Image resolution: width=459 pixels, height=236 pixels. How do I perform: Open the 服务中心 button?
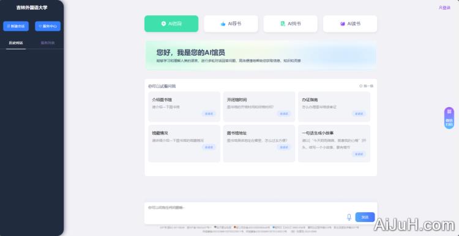[48, 26]
